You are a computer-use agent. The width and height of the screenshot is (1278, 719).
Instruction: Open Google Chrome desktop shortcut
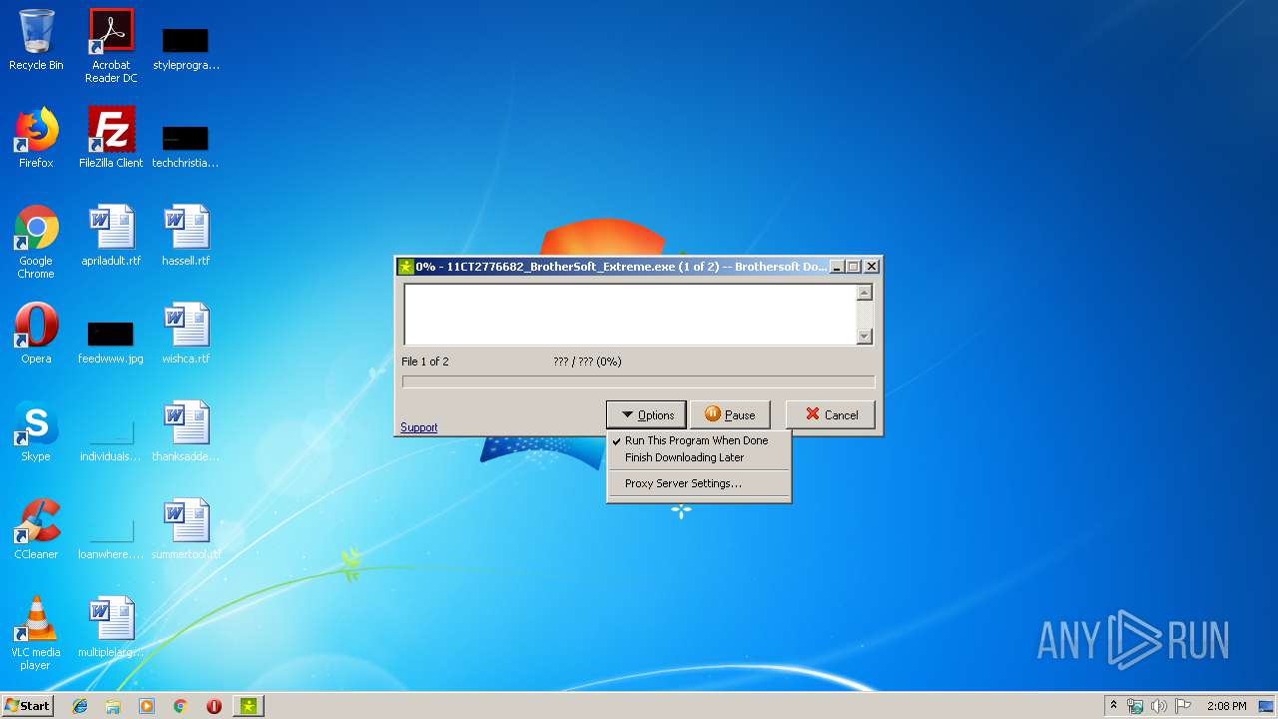click(36, 242)
